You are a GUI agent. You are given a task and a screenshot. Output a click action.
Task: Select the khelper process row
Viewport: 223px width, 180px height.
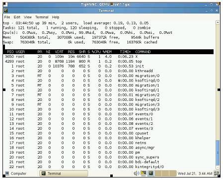108,138
